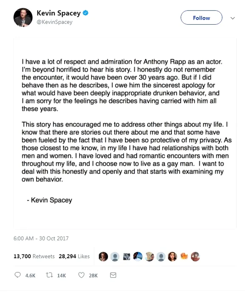Screen dimensions: 245x292
Task: Open the 13,700 Retweets list
Action: (x=34, y=256)
